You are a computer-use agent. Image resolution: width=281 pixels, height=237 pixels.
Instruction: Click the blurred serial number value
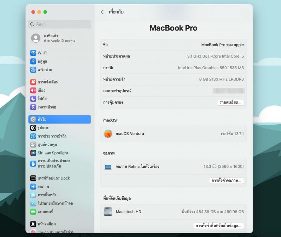[x=229, y=91]
